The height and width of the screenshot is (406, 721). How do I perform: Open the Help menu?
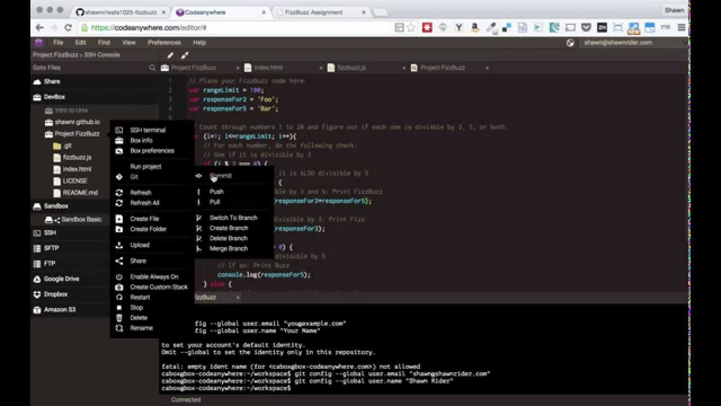click(x=199, y=42)
